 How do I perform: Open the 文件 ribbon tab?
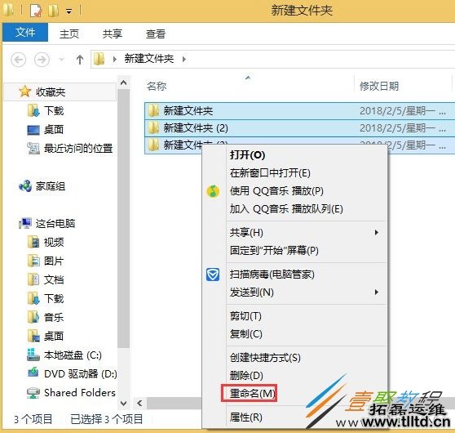tap(25, 33)
